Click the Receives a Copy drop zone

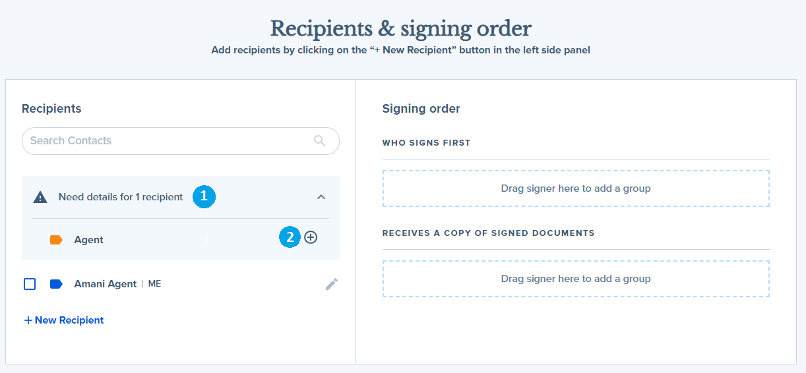pyautogui.click(x=576, y=279)
